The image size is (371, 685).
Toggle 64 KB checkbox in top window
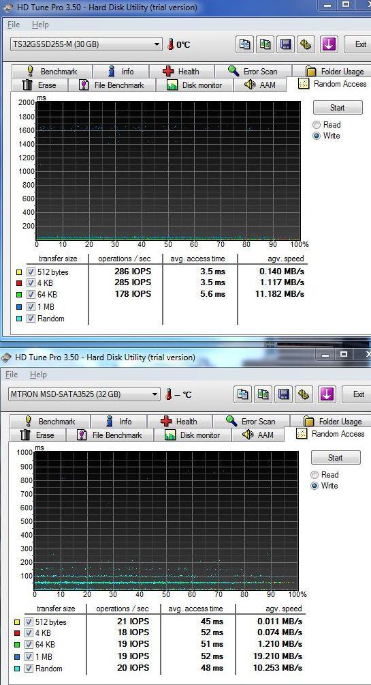click(x=31, y=295)
